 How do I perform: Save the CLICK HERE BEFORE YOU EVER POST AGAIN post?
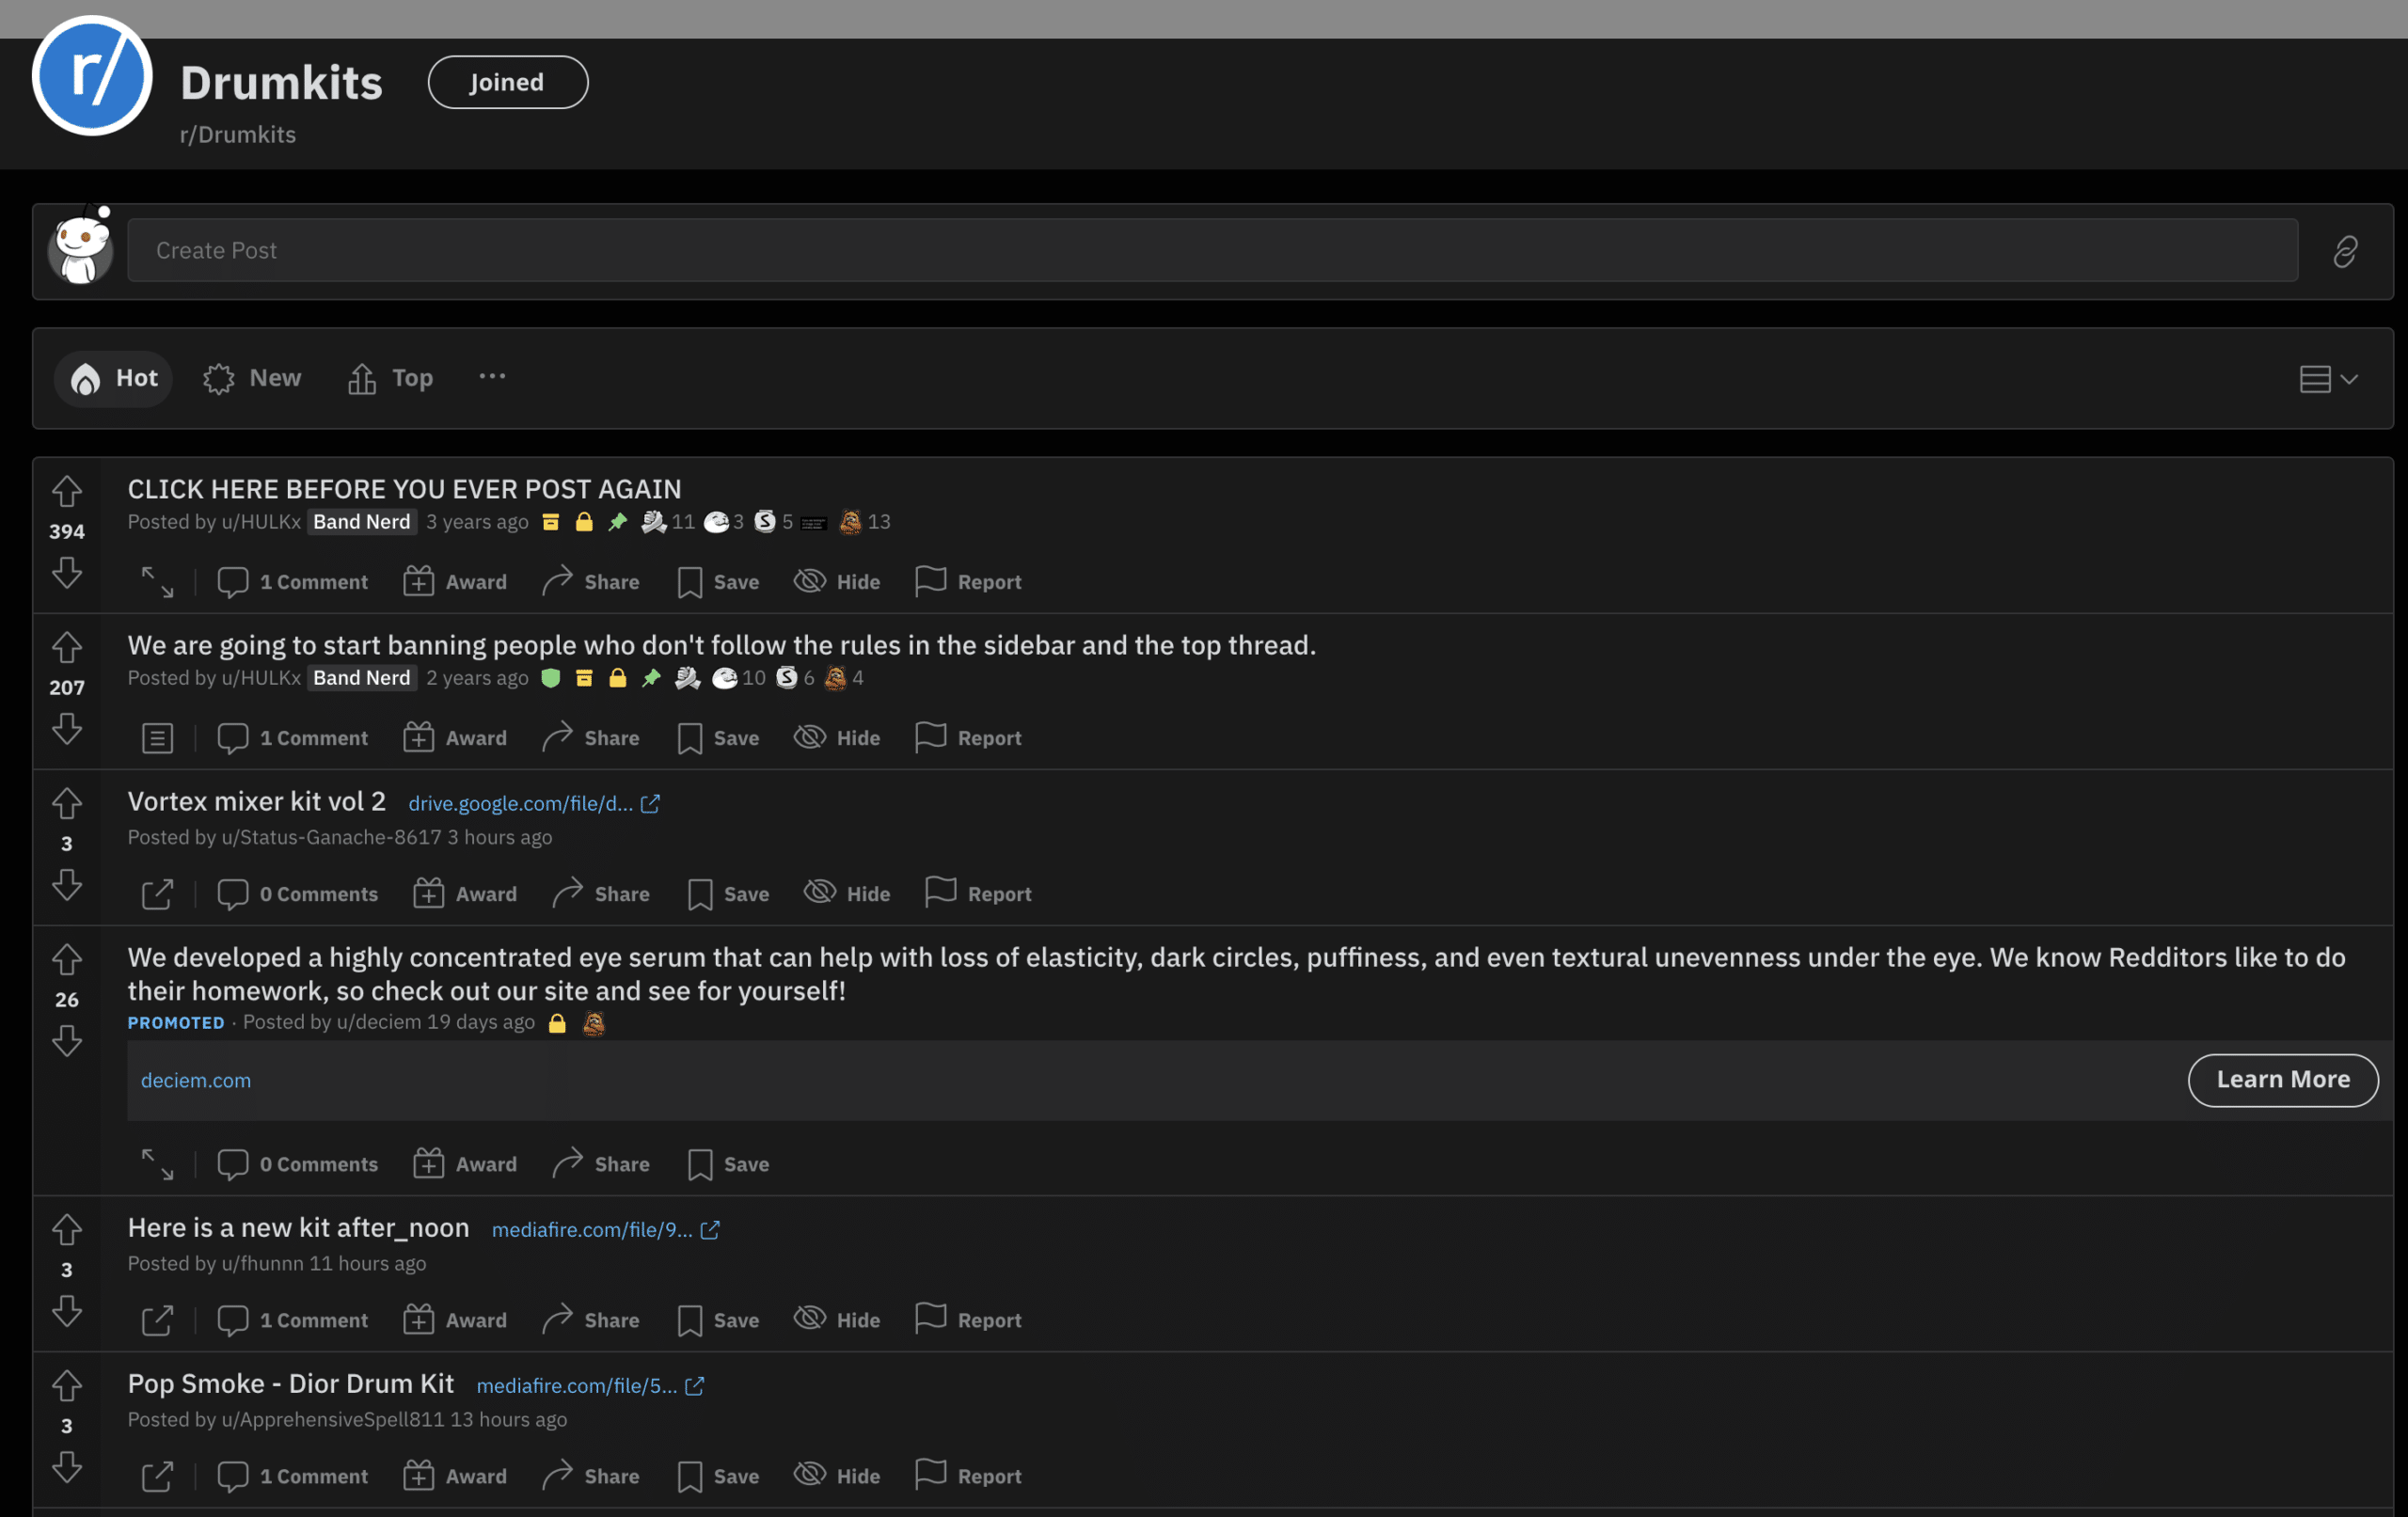click(718, 582)
